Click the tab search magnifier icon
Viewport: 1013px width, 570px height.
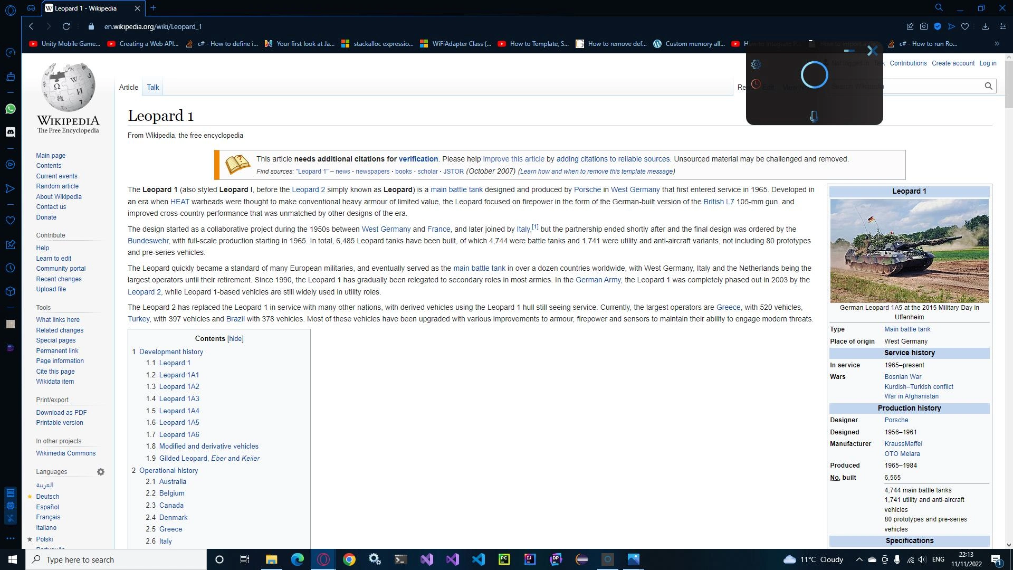pyautogui.click(x=939, y=8)
